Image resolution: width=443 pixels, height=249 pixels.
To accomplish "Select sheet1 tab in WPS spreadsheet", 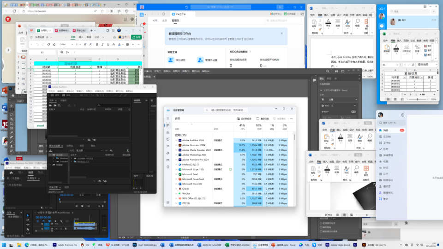I will [41, 125].
